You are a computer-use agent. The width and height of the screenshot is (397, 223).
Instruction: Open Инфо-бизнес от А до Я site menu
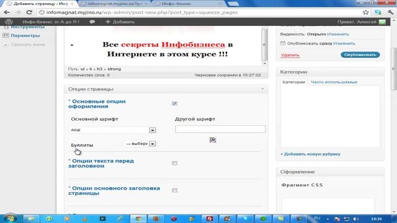tap(51, 22)
